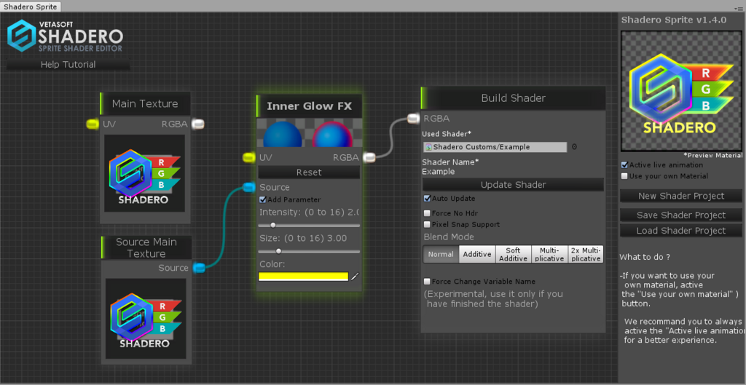
Task: Select the Source Main Texture node title
Action: [146, 247]
